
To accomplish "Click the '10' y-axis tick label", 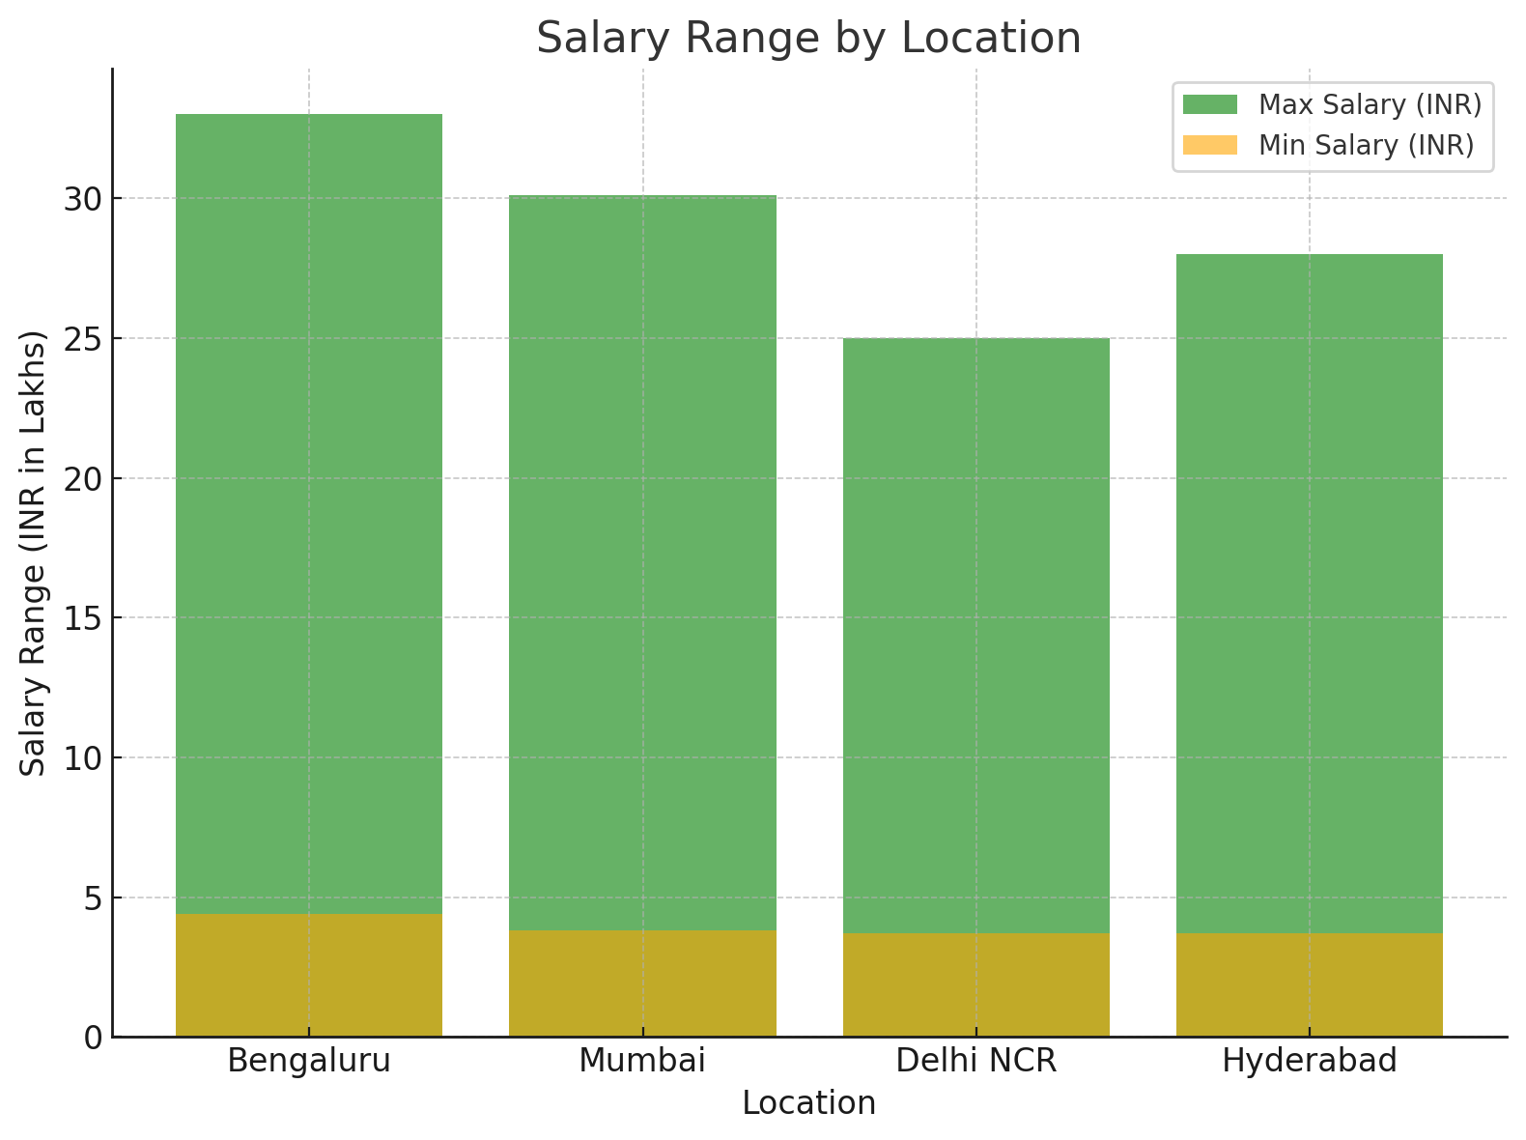I will (83, 757).
